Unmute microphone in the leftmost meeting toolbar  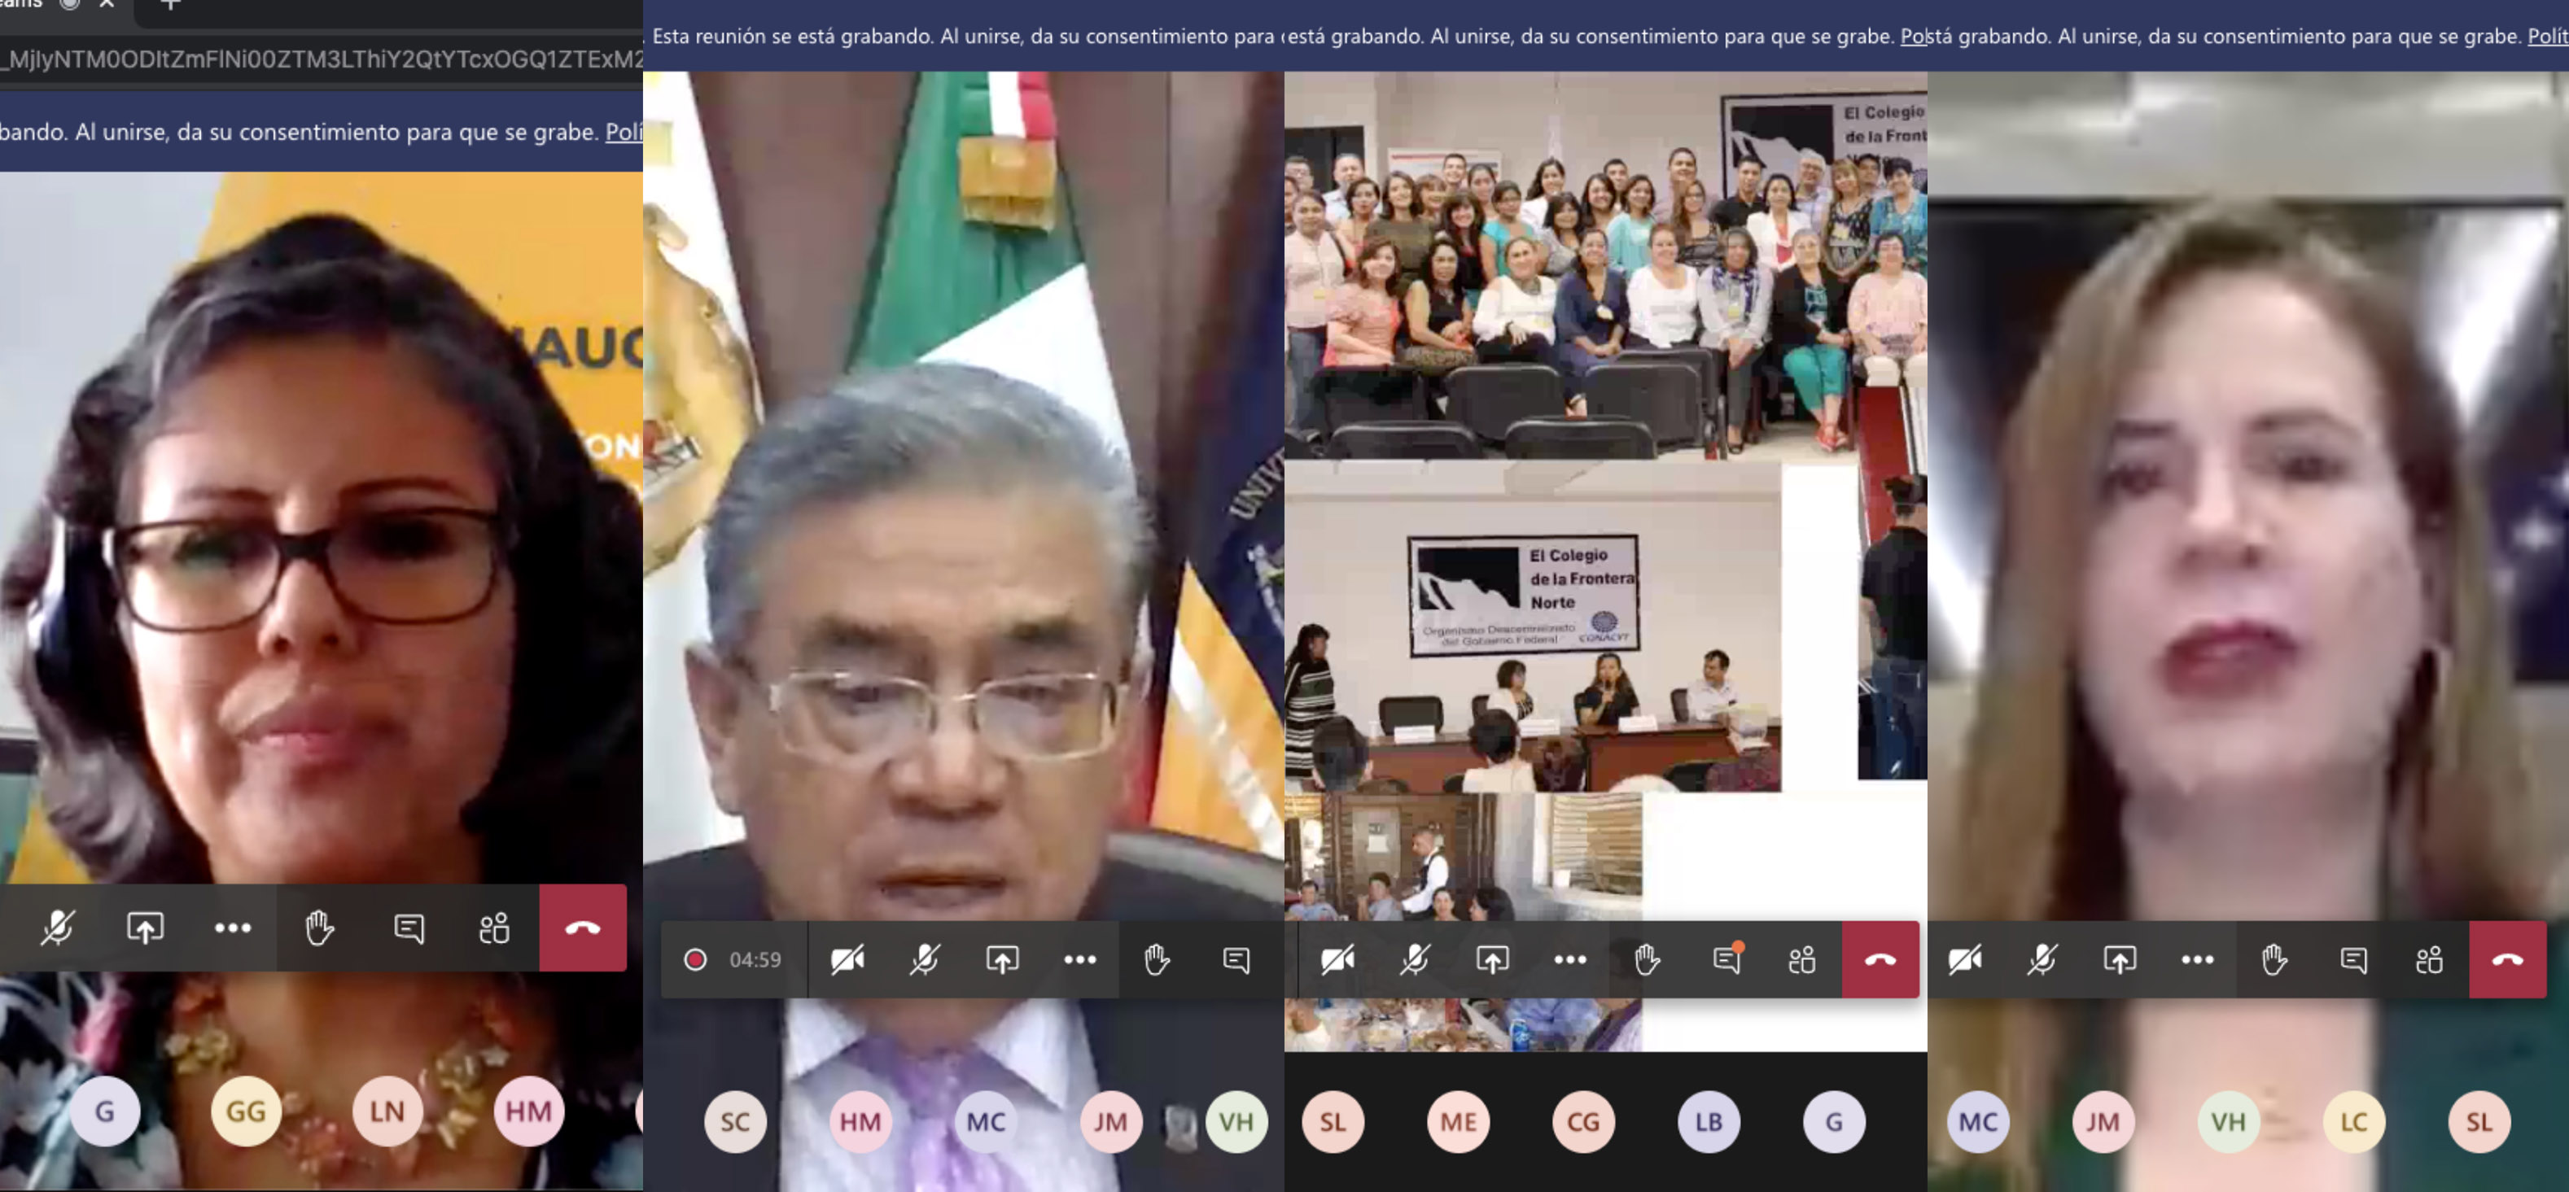click(x=58, y=928)
